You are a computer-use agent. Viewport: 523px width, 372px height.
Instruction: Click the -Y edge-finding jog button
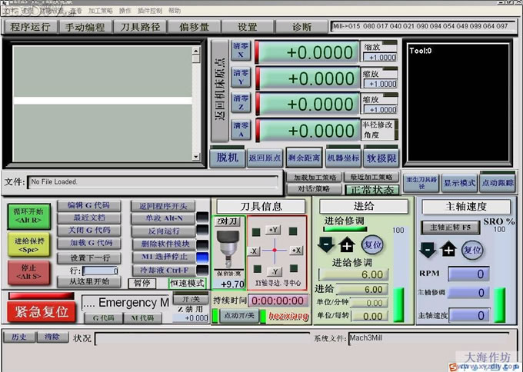[275, 272]
